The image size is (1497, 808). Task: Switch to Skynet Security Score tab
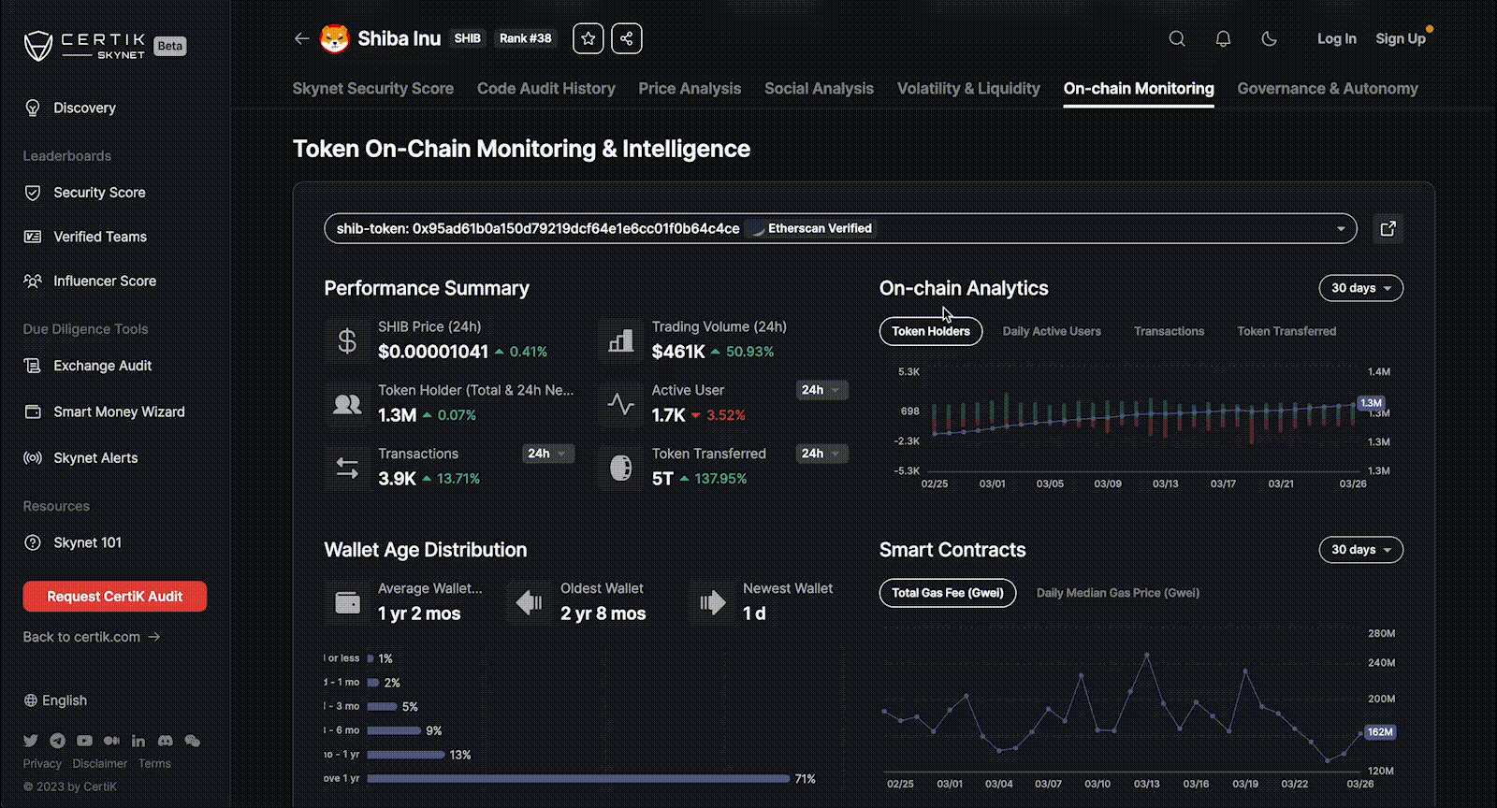pos(373,89)
